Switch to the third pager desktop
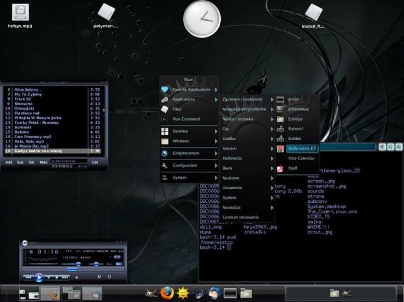Viewport: 404px width, 302px height. [71, 293]
